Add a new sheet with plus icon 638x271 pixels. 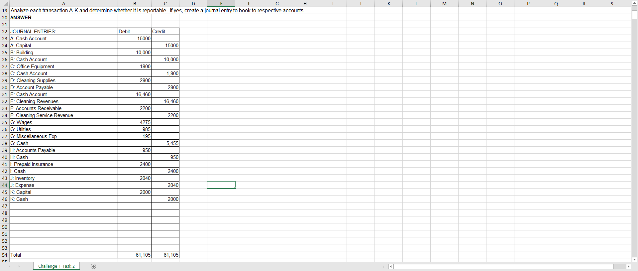click(93, 266)
